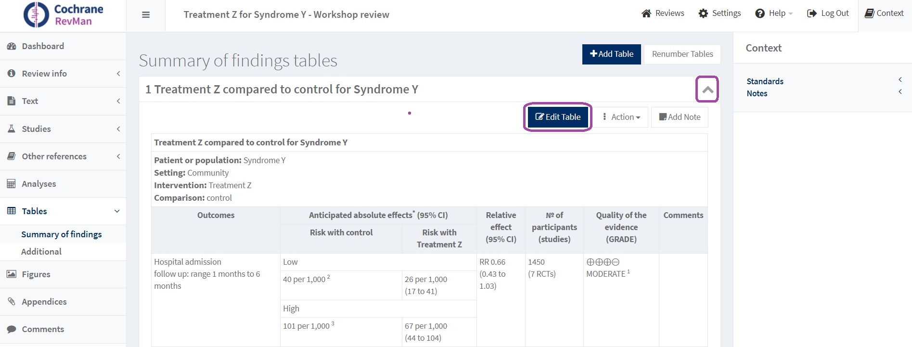This screenshot has height=347, width=912.
Task: Click the hamburger menu icon
Action: pos(146,15)
